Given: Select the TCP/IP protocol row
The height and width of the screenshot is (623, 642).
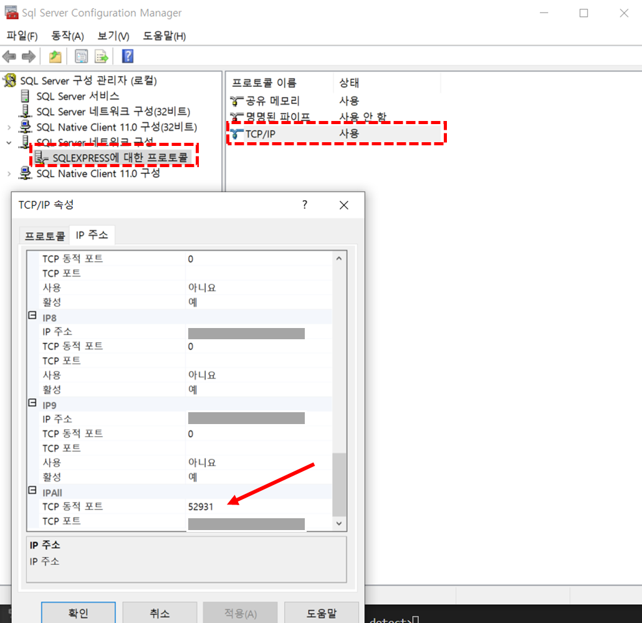Looking at the screenshot, I should [335, 133].
